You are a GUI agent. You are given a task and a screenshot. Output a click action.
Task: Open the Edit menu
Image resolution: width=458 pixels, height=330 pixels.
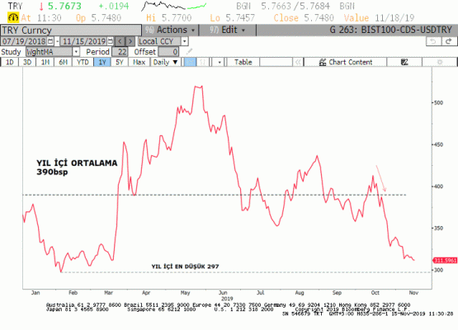click(x=228, y=30)
